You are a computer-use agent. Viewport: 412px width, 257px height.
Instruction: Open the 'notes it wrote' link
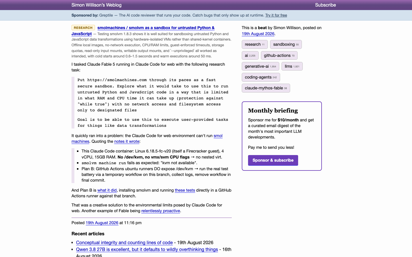[127, 141]
